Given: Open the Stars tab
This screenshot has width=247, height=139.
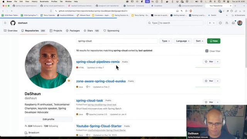Looking at the screenshot, I should [x=91, y=31].
